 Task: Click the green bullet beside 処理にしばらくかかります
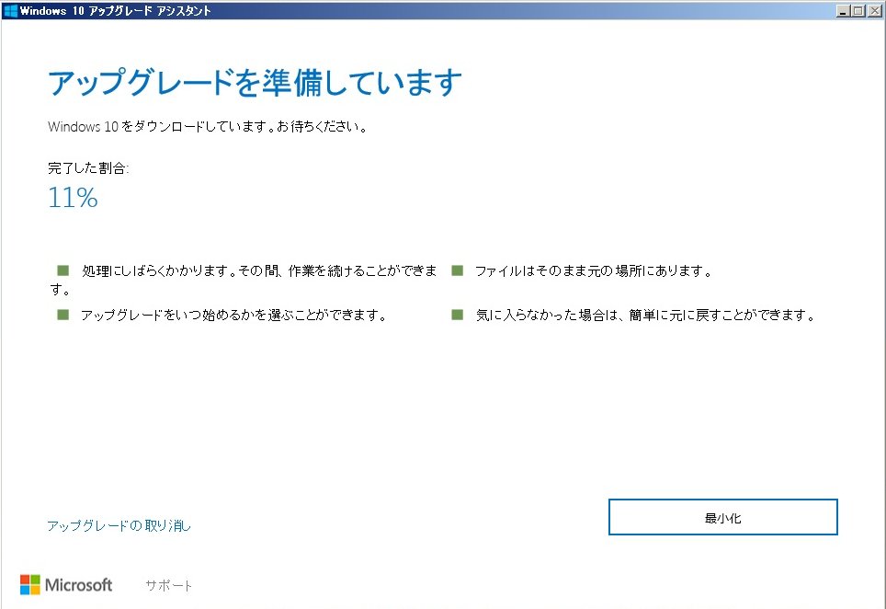[62, 270]
